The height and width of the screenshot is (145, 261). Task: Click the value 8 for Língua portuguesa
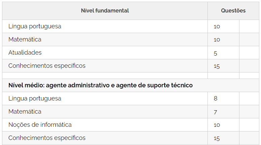(x=216, y=98)
